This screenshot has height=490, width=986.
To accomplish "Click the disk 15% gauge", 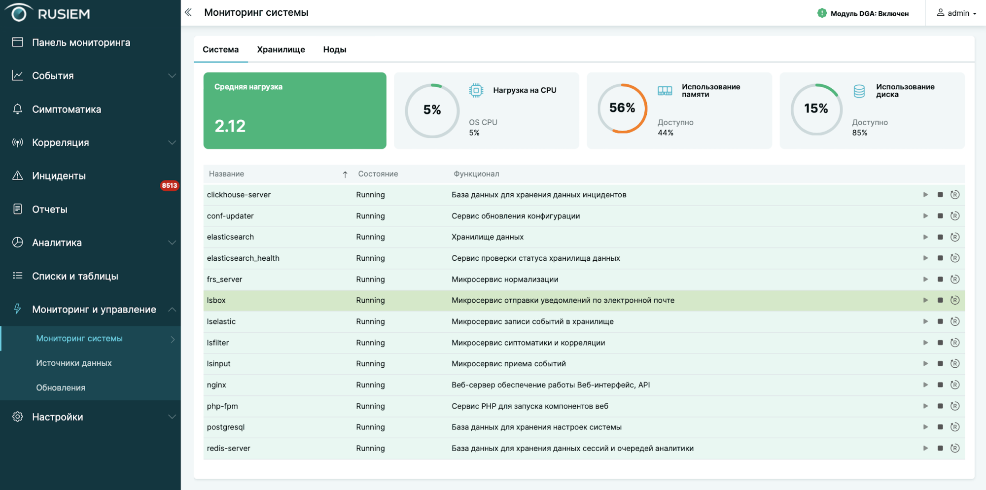I will tap(816, 109).
